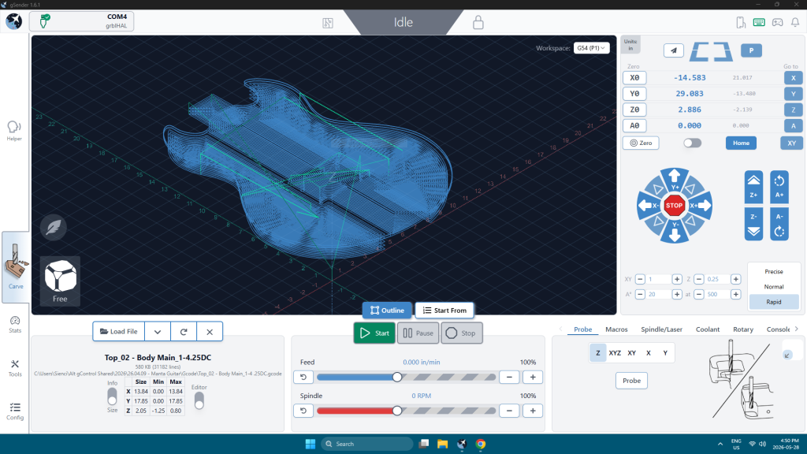
Task: Open the tool change icon left of Idle
Action: click(x=328, y=23)
